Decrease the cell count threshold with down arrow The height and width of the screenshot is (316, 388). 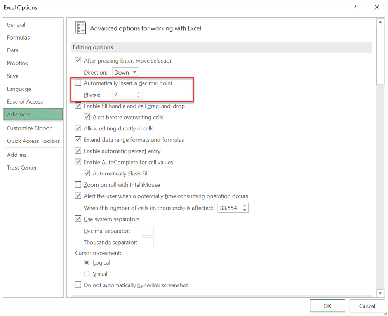coord(244,210)
